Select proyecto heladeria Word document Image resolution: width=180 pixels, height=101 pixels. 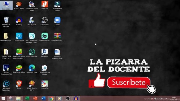click(x=57, y=54)
